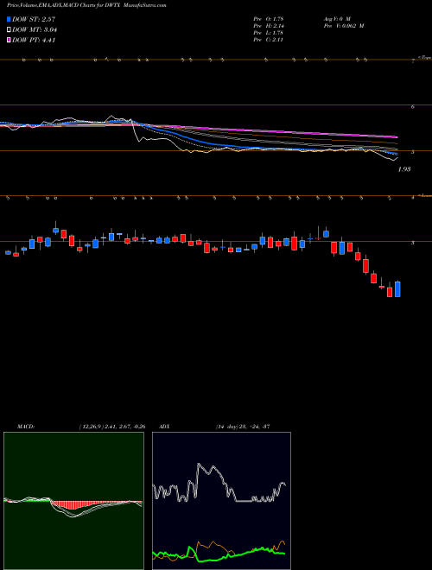Click the 1.93 last price label
Image resolution: width=432 pixels, height=570 pixels.
pos(404,169)
